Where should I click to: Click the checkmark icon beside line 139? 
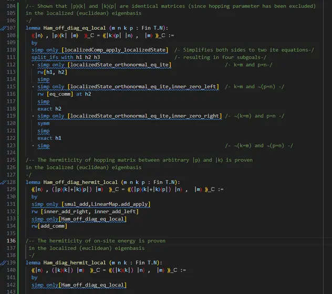[x=3, y=262]
